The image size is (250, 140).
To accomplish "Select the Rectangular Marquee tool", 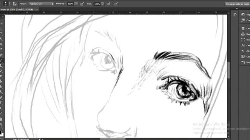I will (2, 28).
